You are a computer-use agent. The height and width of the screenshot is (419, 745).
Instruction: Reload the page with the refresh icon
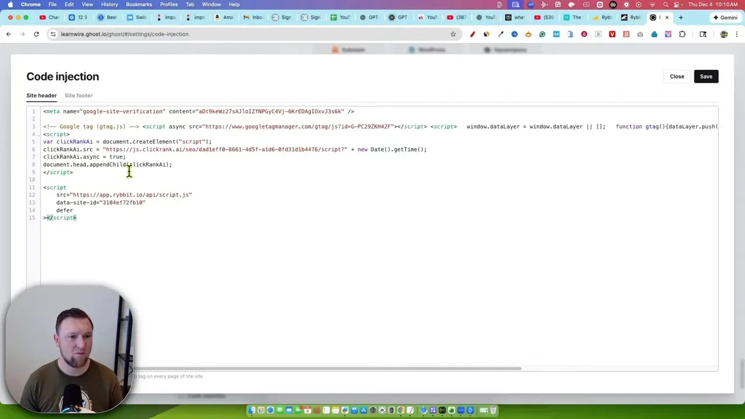point(36,34)
